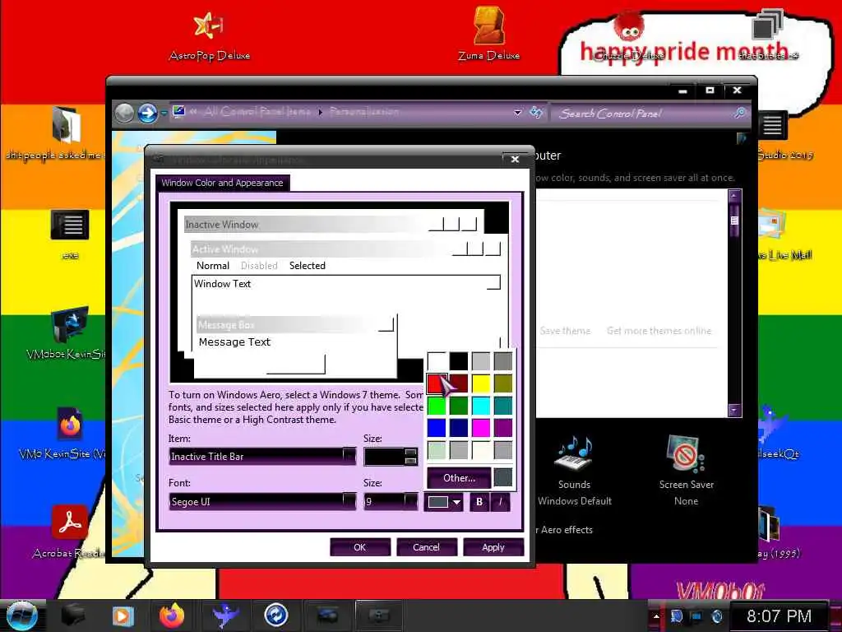Image resolution: width=842 pixels, height=632 pixels.
Task: Increase the item Size spinner value
Action: 411,453
